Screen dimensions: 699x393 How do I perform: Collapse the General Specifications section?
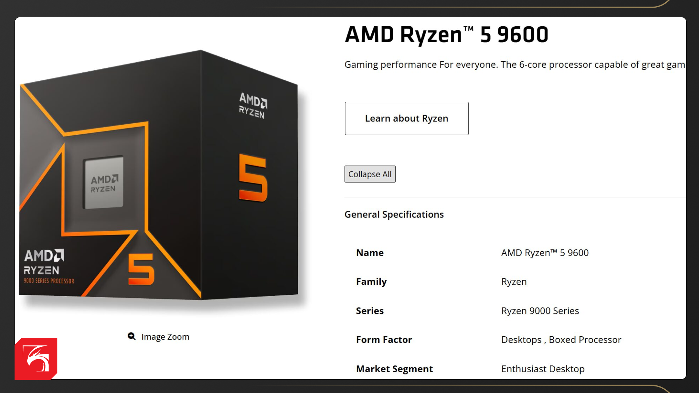(x=394, y=215)
